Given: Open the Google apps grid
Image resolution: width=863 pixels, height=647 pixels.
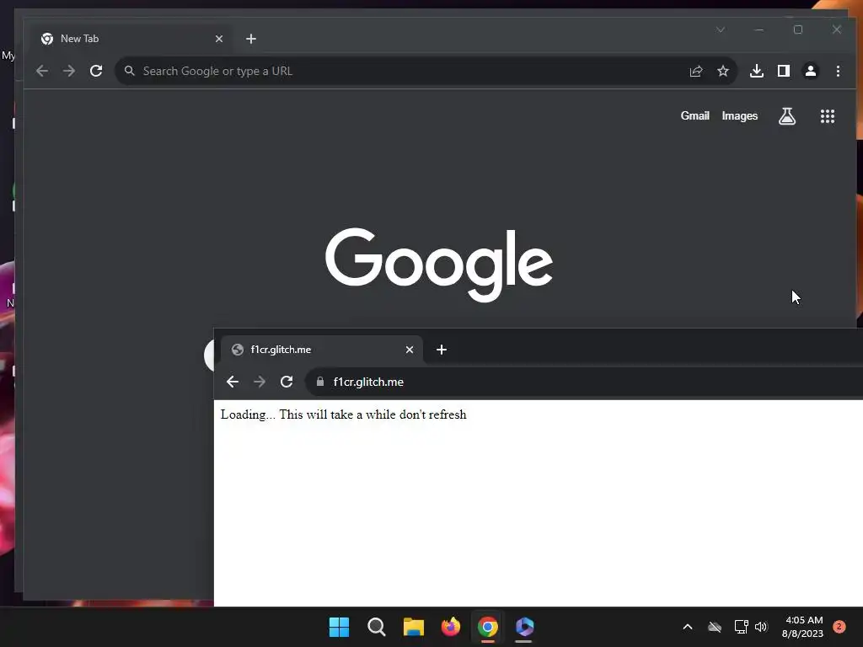Looking at the screenshot, I should 828,116.
